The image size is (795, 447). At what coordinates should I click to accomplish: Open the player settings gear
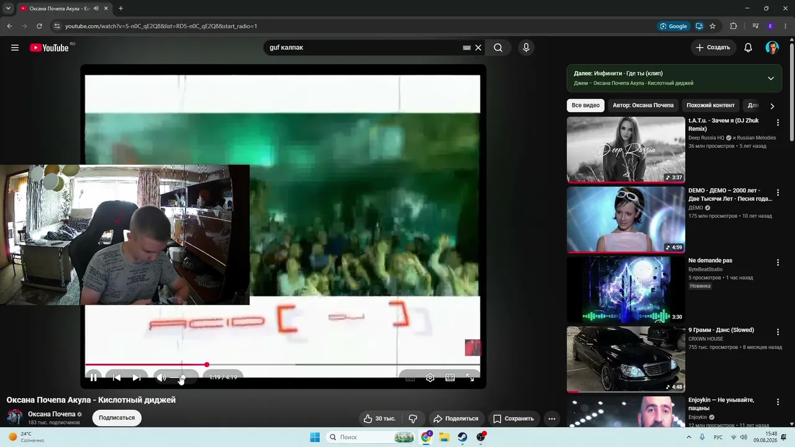tap(430, 377)
